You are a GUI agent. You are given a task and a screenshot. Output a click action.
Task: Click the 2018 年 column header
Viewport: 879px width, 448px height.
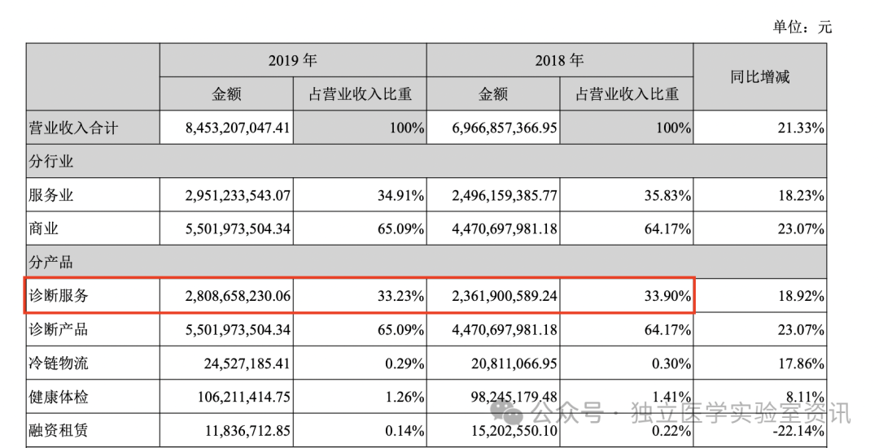click(559, 61)
